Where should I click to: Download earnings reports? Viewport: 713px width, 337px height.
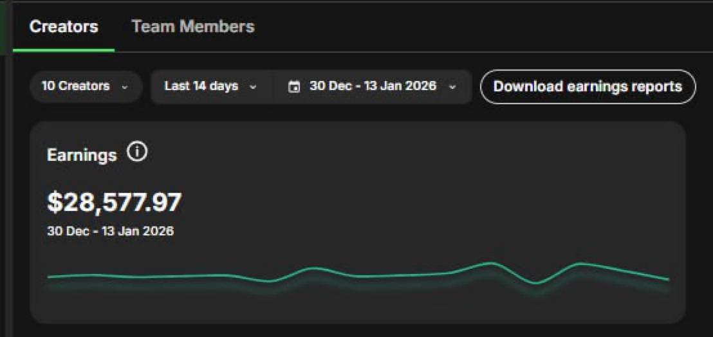(588, 86)
